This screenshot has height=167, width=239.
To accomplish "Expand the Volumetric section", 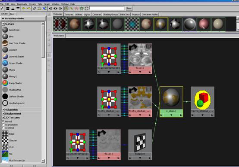I will click(3, 109).
